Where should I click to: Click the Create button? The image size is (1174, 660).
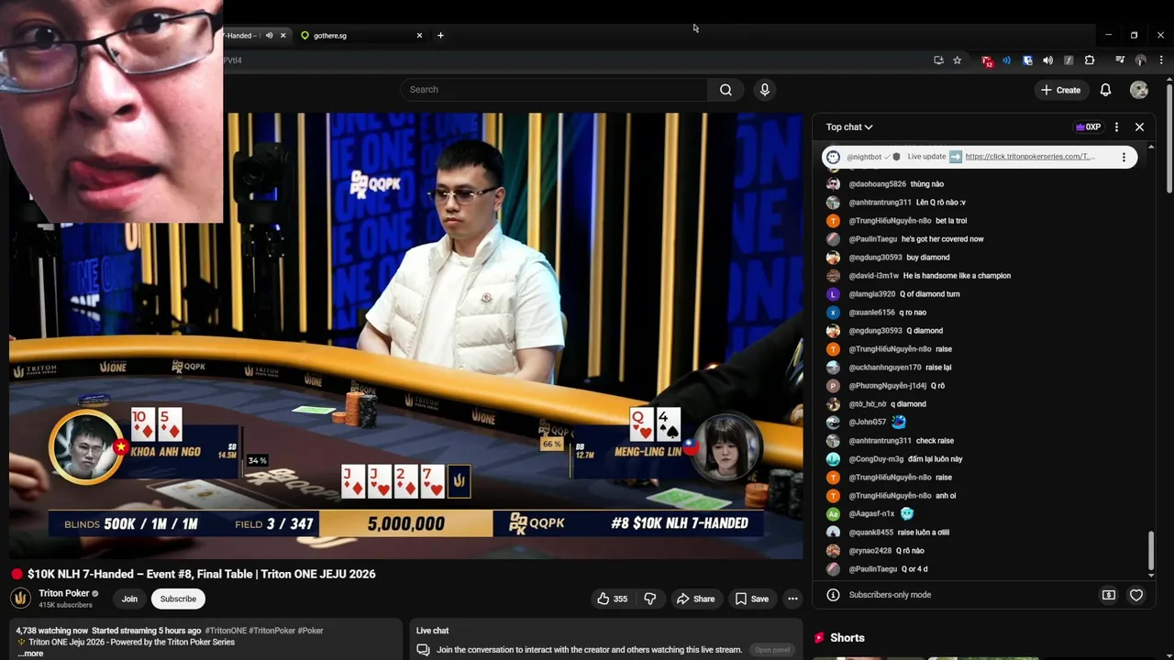coord(1060,90)
